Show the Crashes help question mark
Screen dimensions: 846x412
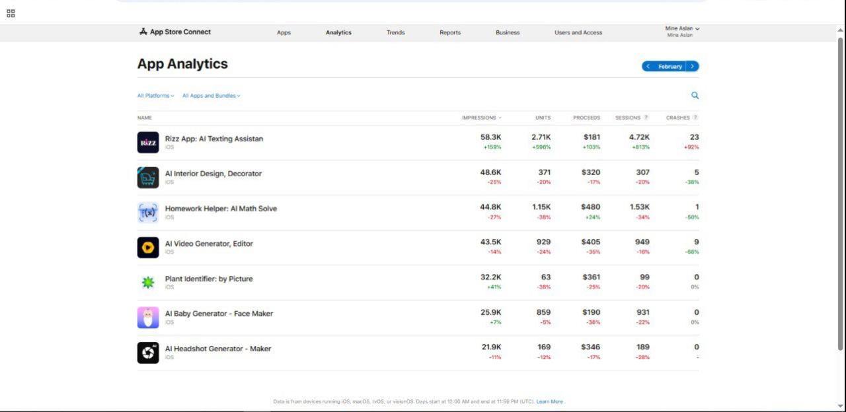(x=695, y=118)
